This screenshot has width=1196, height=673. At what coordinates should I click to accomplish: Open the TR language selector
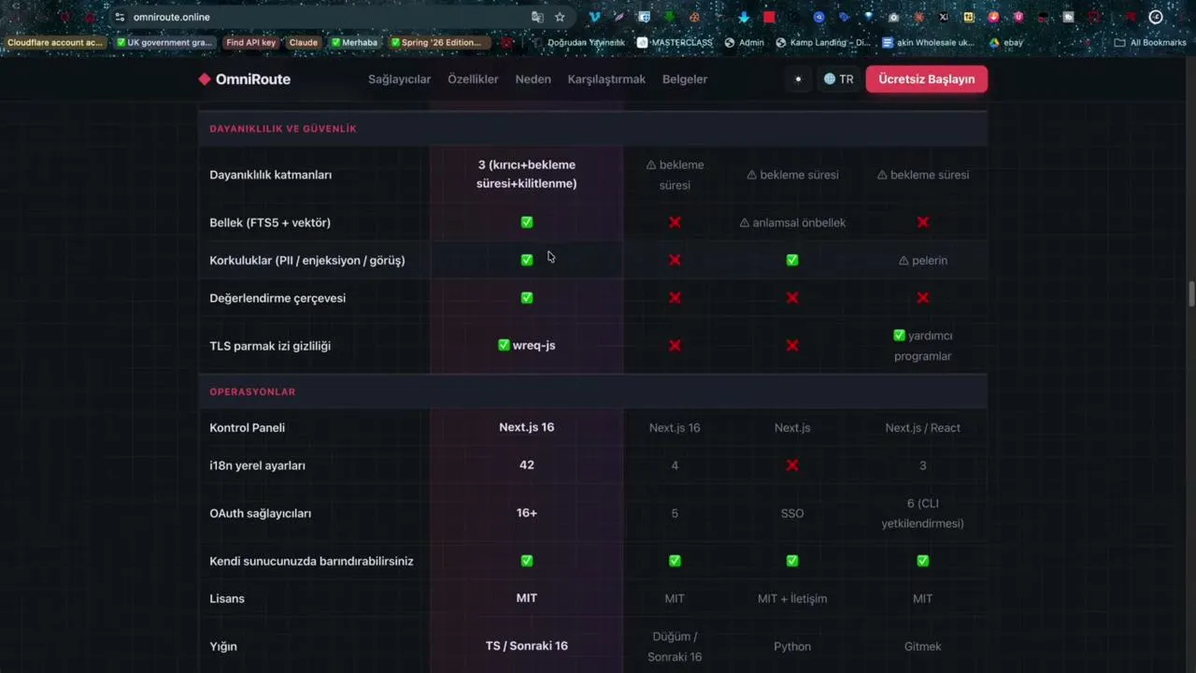click(x=838, y=79)
